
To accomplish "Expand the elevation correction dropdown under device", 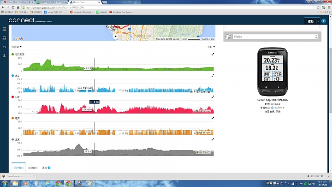I will [x=280, y=108].
